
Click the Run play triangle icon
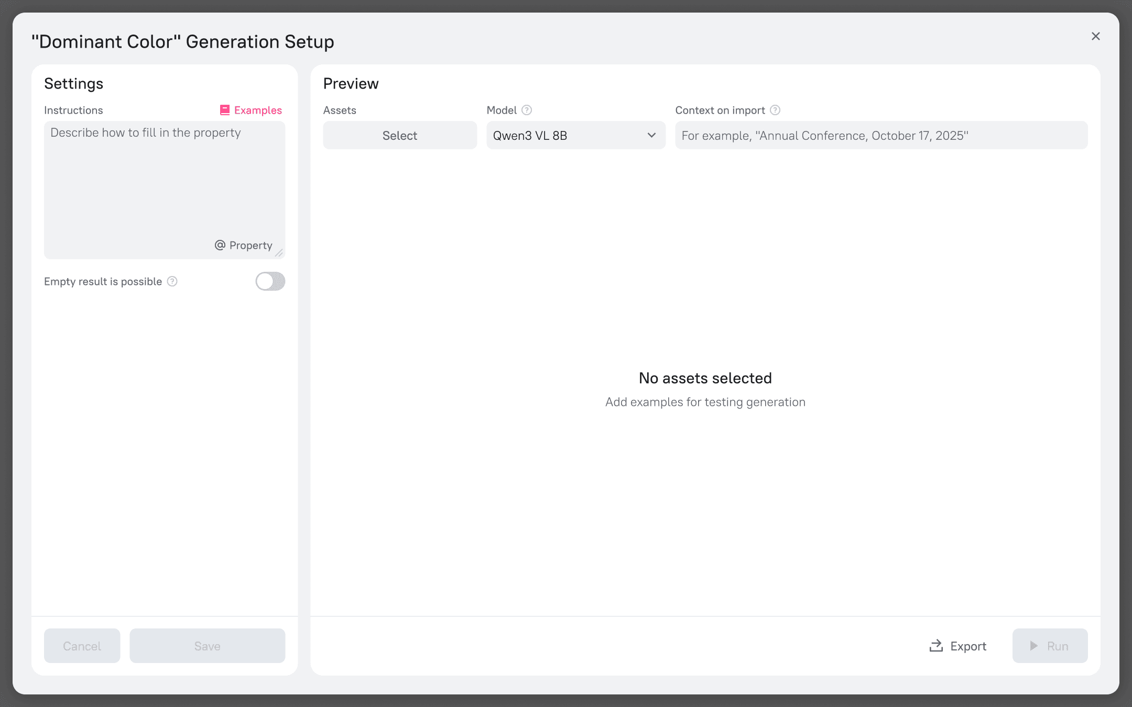point(1033,646)
